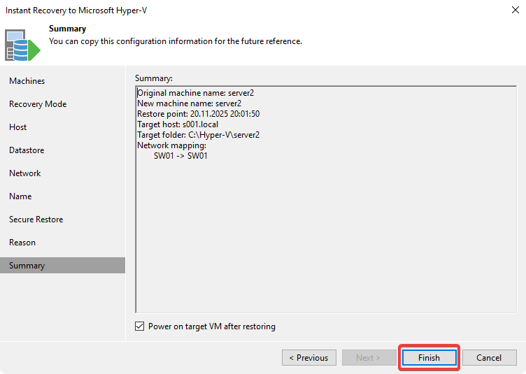Click the greyed-out Next button

pyautogui.click(x=368, y=357)
